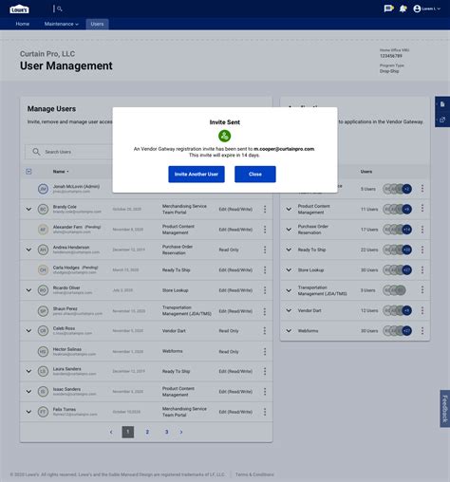Open options for Webforms application
The width and height of the screenshot is (450, 482).
point(422,331)
